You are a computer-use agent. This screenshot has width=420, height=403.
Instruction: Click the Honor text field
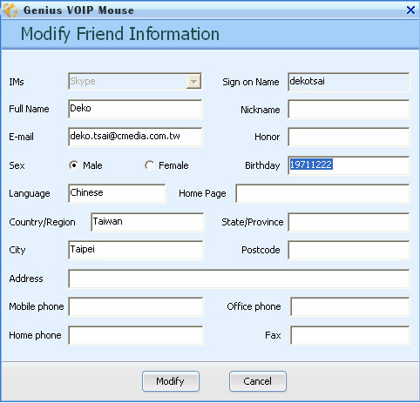pyautogui.click(x=349, y=137)
